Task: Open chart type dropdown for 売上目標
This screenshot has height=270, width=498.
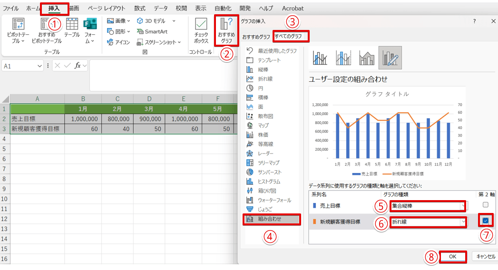Action: pyautogui.click(x=464, y=206)
